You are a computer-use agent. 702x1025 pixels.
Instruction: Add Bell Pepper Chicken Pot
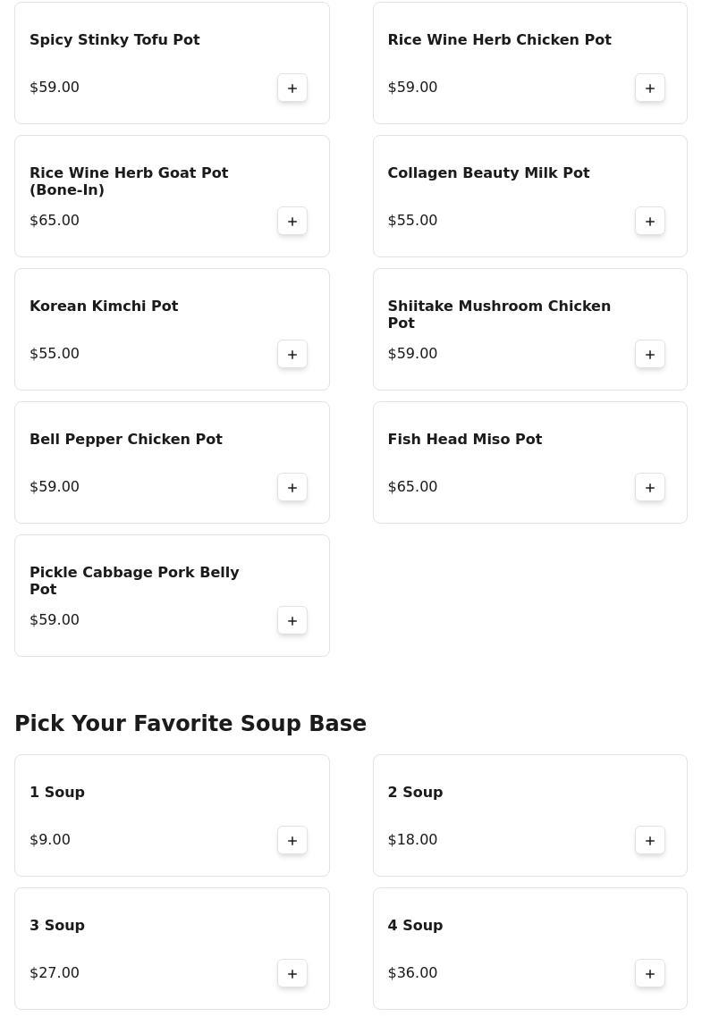click(x=292, y=487)
